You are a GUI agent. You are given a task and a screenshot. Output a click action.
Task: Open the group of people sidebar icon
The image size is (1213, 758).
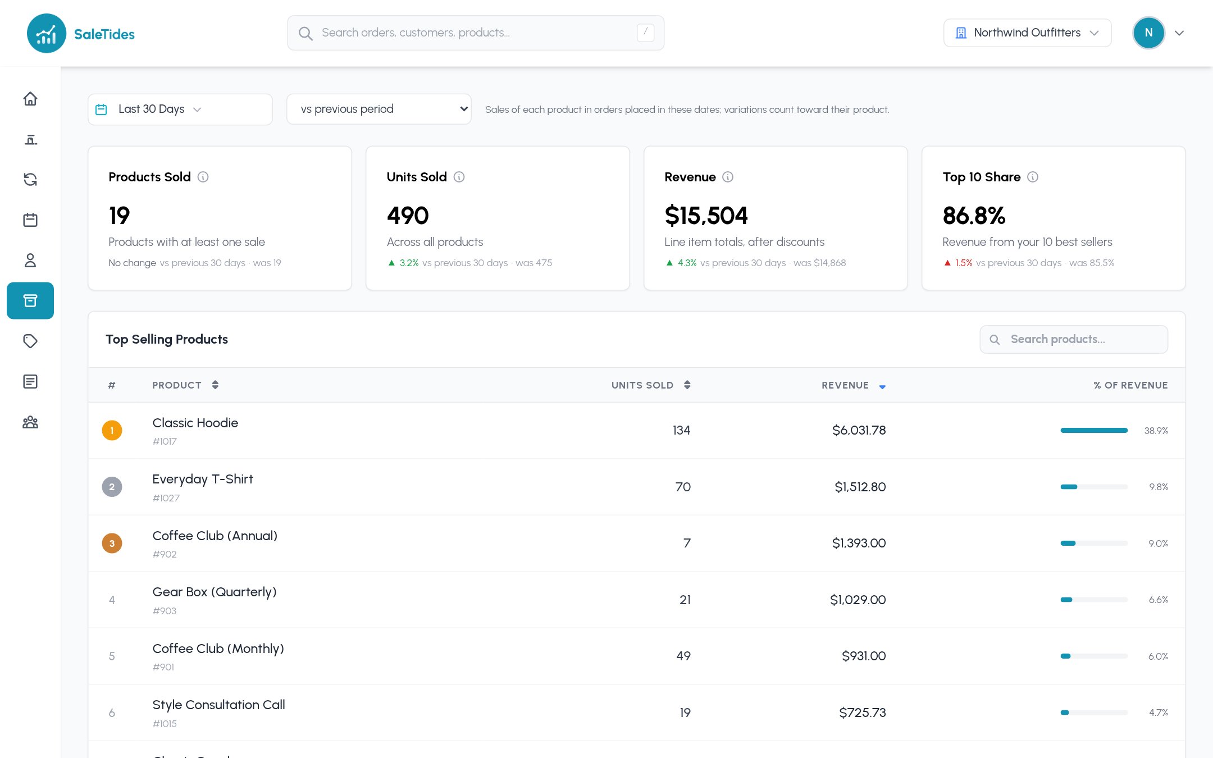30,422
